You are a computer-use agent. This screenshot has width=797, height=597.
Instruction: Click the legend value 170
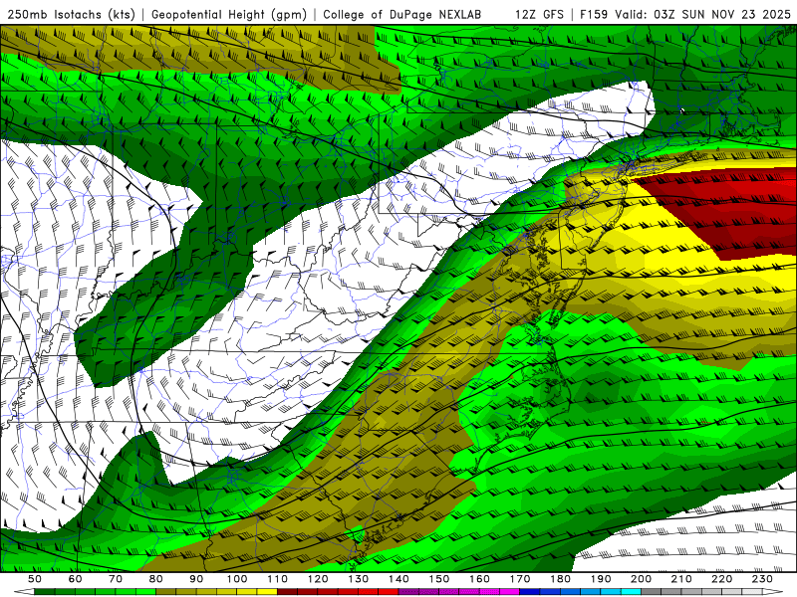pyautogui.click(x=520, y=579)
